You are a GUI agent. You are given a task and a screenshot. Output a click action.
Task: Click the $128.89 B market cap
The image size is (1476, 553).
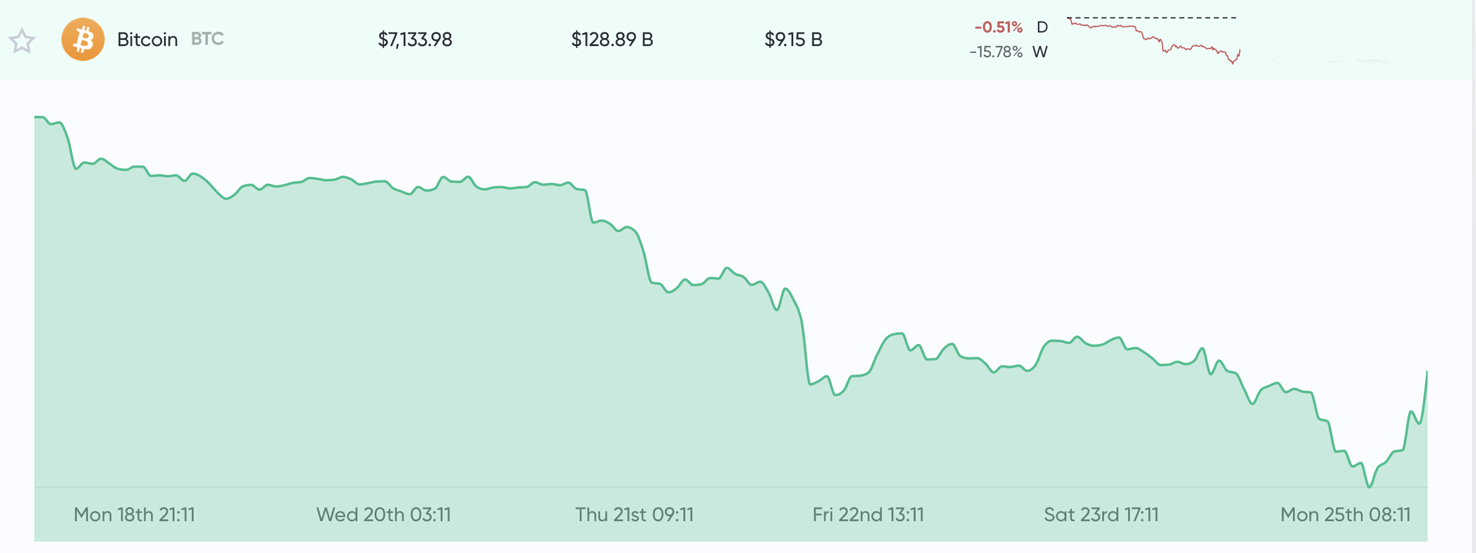click(612, 39)
